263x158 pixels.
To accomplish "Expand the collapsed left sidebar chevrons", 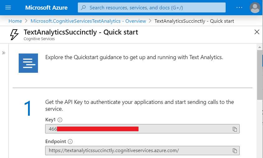I will [x=4, y=53].
